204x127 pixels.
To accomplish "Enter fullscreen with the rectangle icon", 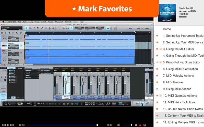I will point(150,125).
